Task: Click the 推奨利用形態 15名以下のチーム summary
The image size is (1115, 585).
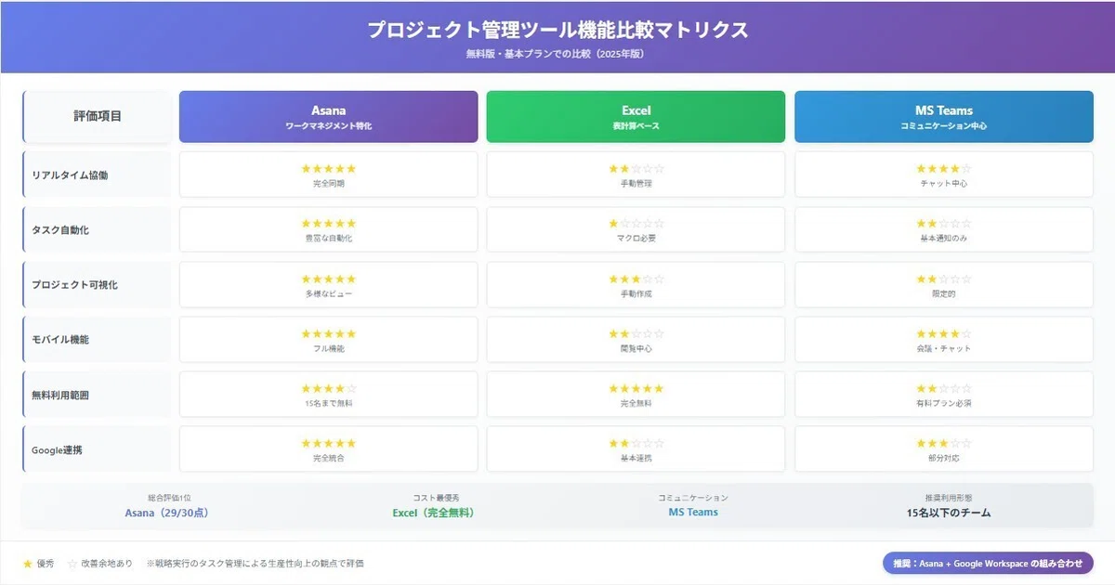Action: pos(949,505)
